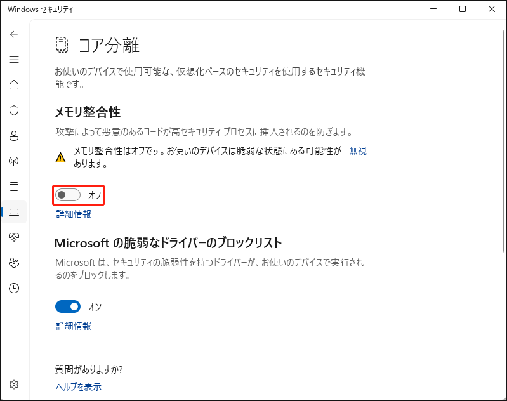This screenshot has width=507, height=401.
Task: Open the Home sidebar icon
Action: tap(14, 85)
